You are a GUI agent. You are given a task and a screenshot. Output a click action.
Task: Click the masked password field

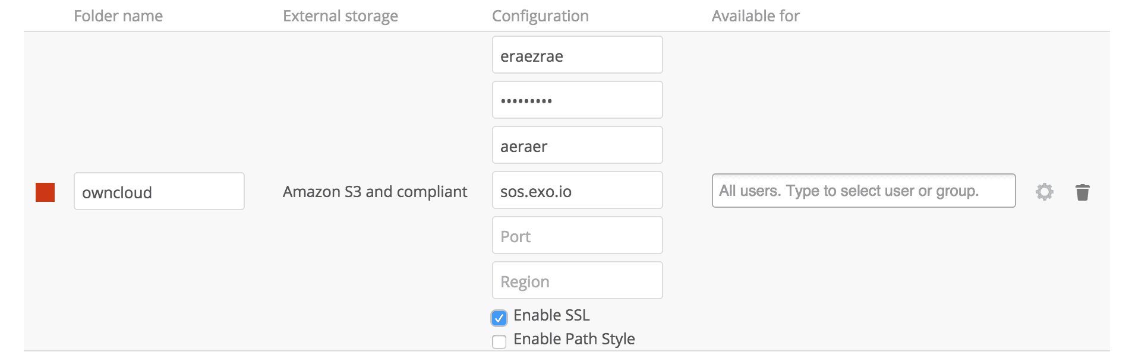click(x=577, y=100)
